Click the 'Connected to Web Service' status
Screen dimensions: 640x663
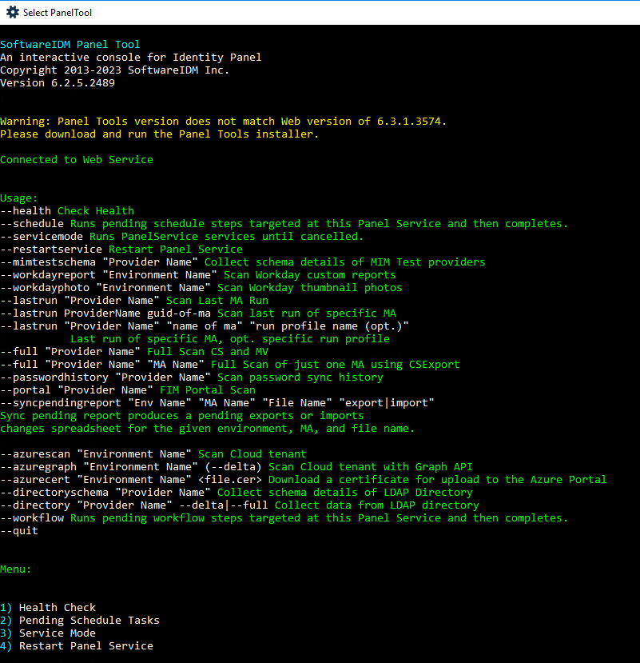click(77, 159)
